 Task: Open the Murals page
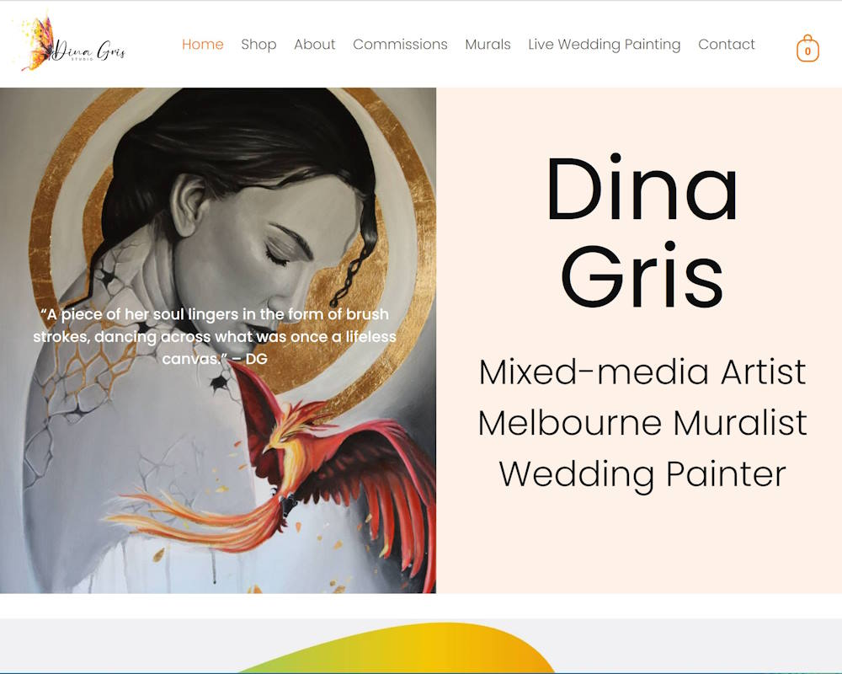click(488, 45)
